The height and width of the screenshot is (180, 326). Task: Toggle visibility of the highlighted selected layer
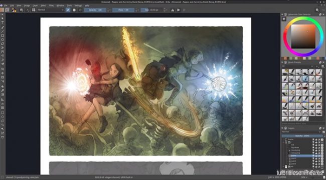tap(313, 155)
